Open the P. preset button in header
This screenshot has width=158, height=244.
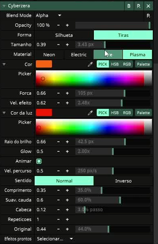point(139,6)
